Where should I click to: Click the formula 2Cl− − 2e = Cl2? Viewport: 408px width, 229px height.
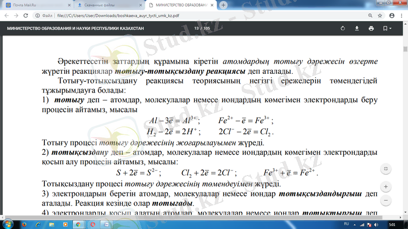(x=246, y=132)
